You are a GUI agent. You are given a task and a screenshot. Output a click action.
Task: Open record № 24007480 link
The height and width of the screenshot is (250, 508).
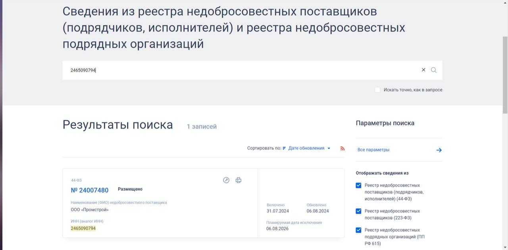(x=90, y=190)
